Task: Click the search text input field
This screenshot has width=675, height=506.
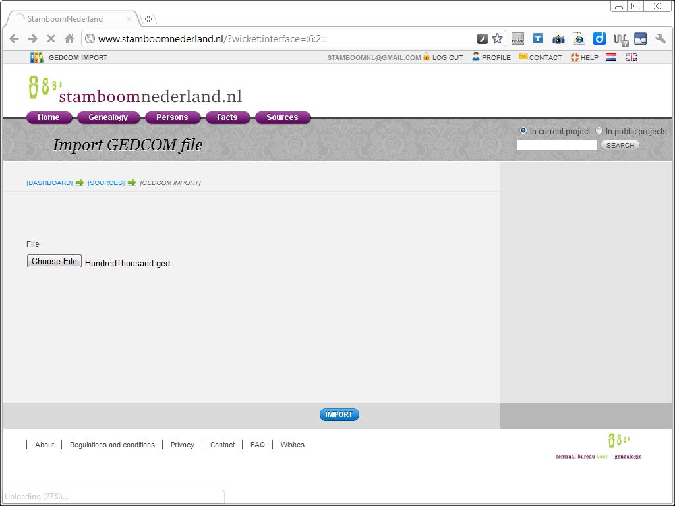Action: (556, 146)
